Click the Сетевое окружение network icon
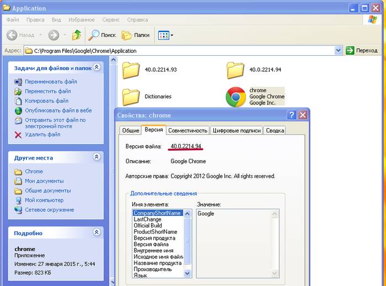The width and height of the screenshot is (386, 286). tap(18, 210)
